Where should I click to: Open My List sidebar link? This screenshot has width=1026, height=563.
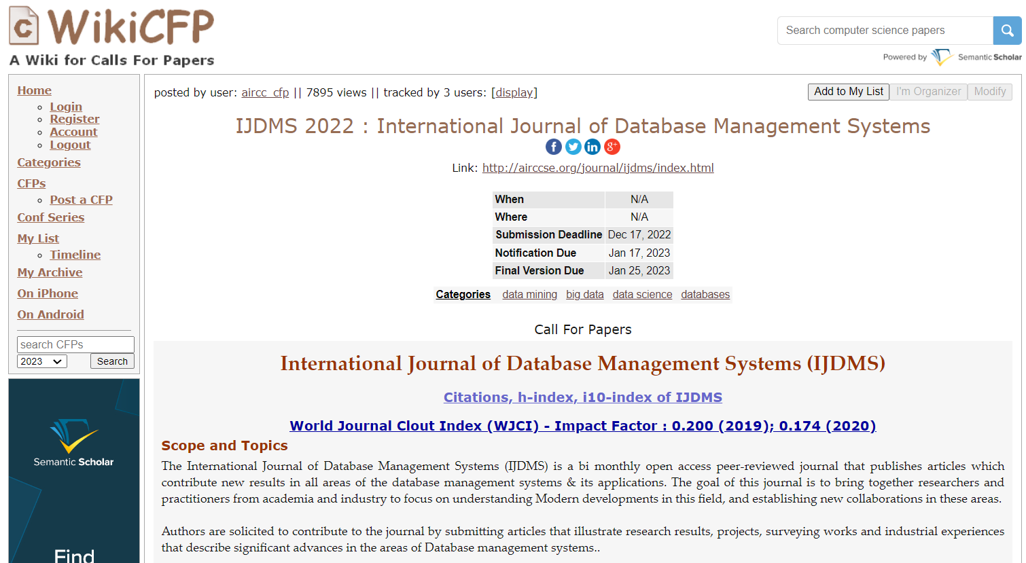pos(38,238)
